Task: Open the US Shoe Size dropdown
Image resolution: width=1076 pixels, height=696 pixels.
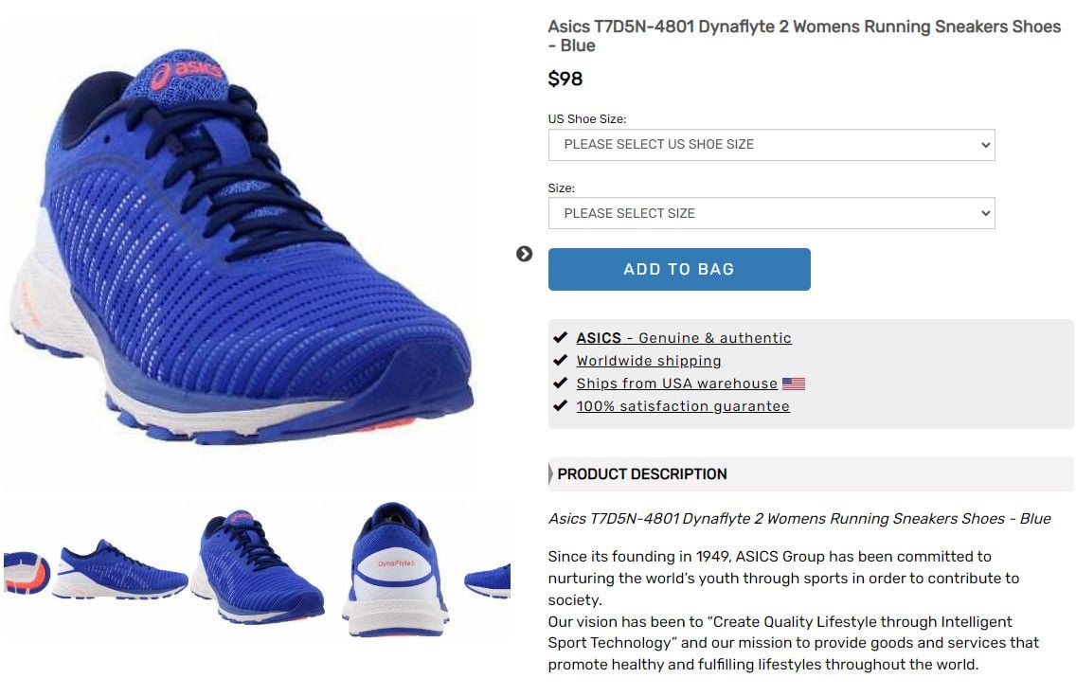Action: click(x=771, y=145)
